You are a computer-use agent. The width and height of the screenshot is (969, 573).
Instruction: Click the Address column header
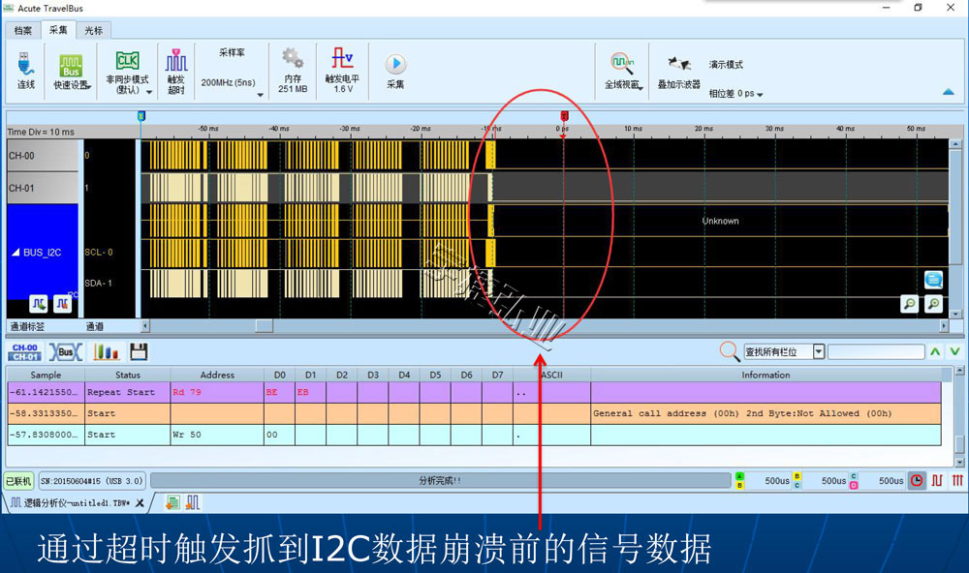217,375
